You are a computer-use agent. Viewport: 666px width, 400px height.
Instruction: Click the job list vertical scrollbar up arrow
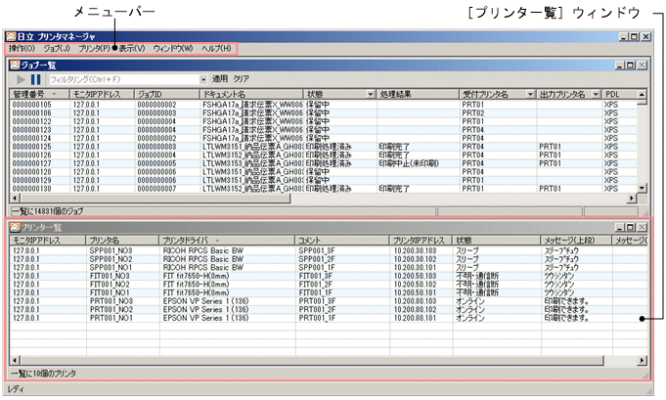(642, 94)
